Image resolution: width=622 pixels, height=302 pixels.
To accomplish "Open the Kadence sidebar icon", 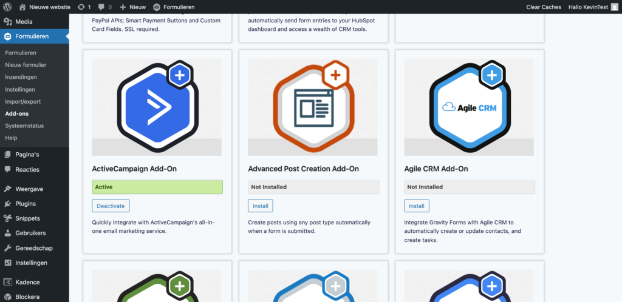I will tap(7, 282).
